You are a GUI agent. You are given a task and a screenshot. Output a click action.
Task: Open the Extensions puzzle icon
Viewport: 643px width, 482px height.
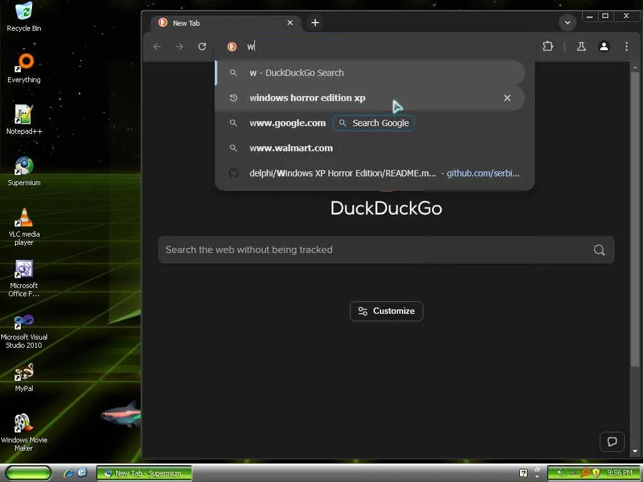(548, 46)
